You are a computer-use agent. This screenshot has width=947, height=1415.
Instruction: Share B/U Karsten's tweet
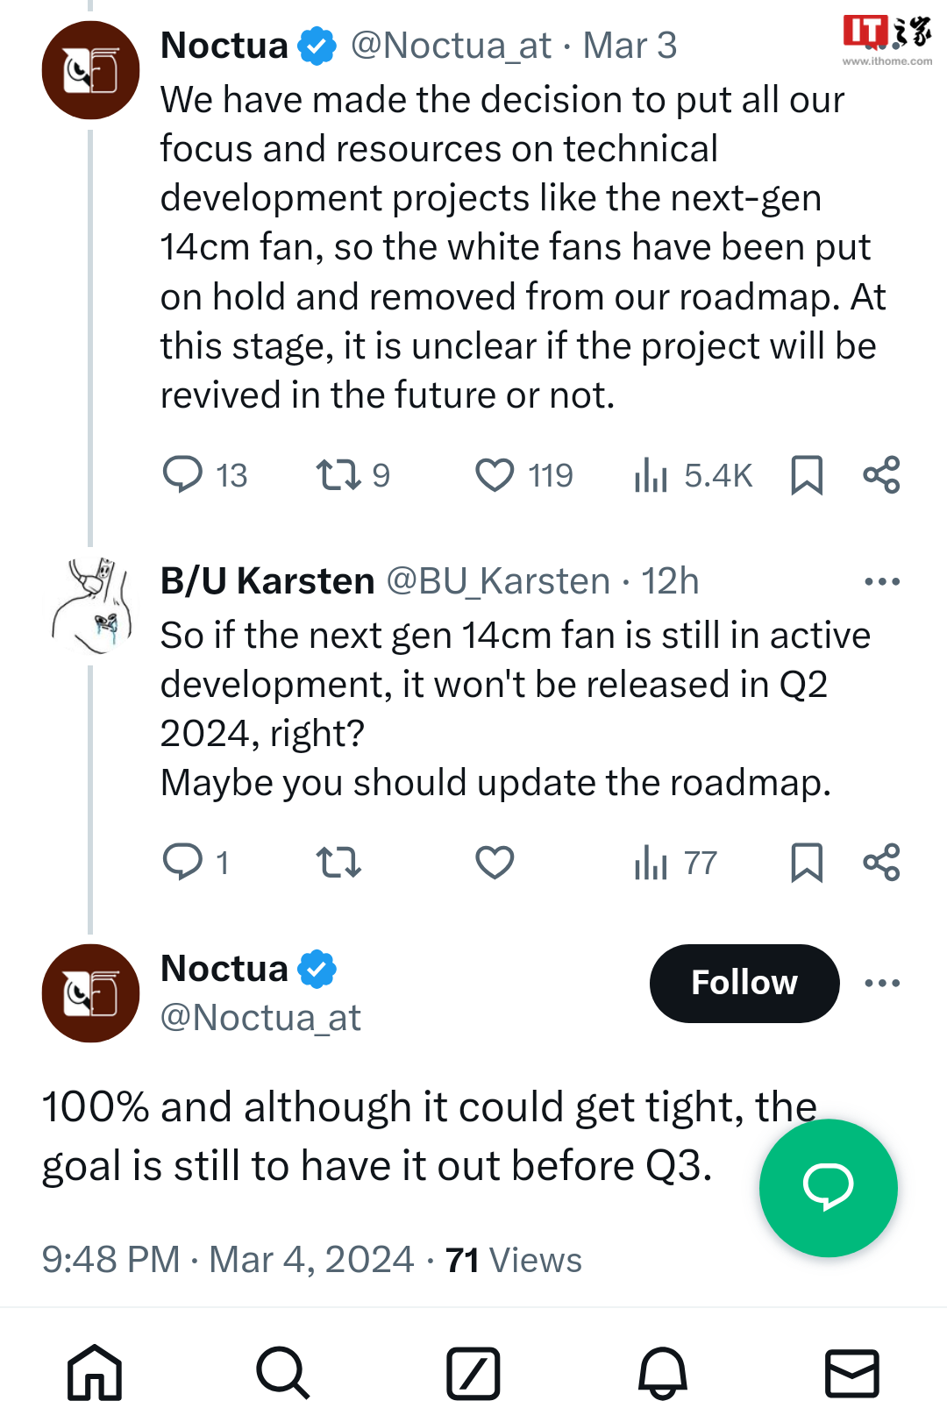pyautogui.click(x=881, y=862)
